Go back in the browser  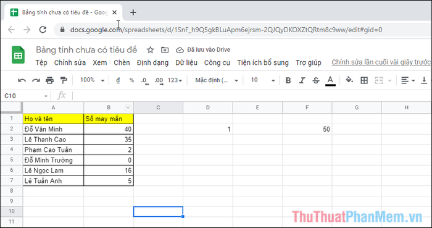(x=11, y=30)
